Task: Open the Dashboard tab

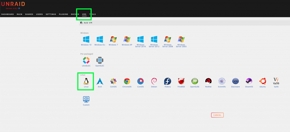Action: (x=8, y=14)
